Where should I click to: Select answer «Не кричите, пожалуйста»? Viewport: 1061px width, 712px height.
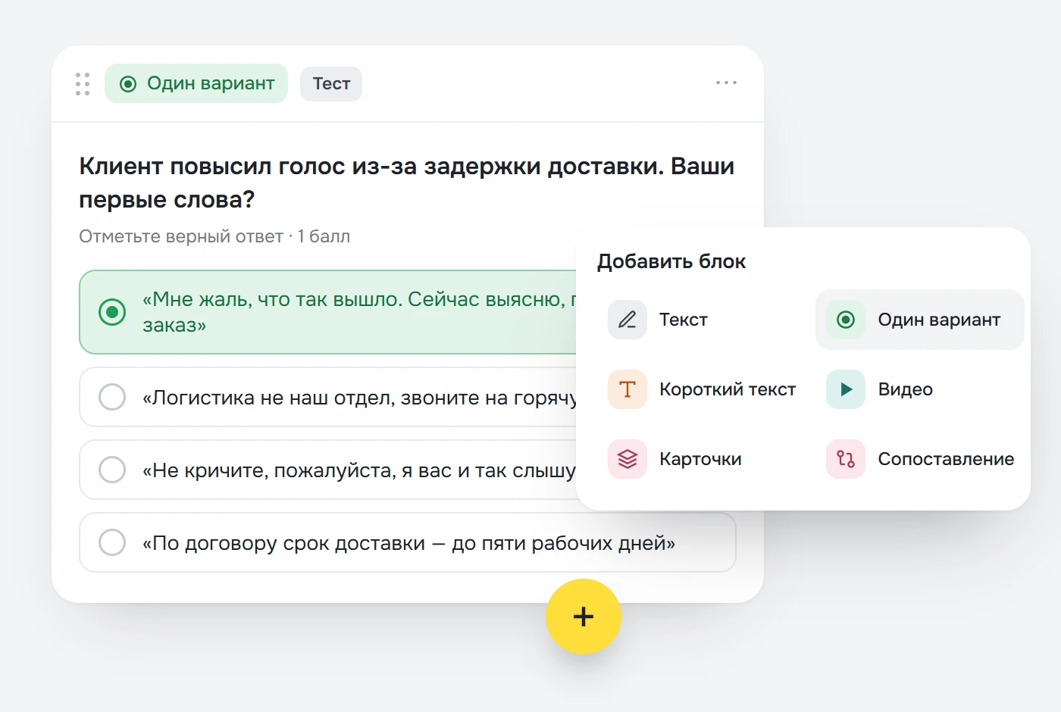pyautogui.click(x=328, y=470)
